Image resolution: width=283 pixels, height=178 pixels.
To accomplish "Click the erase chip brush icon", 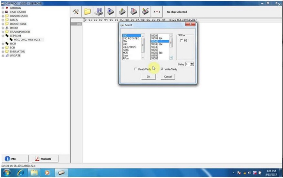I will pyautogui.click(x=145, y=12).
